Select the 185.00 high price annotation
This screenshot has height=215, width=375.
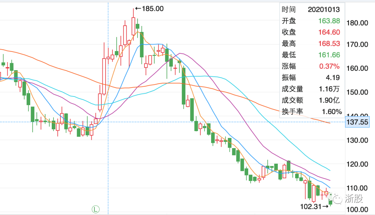click(x=149, y=9)
